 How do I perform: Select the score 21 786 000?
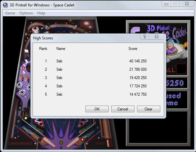click(x=138, y=69)
